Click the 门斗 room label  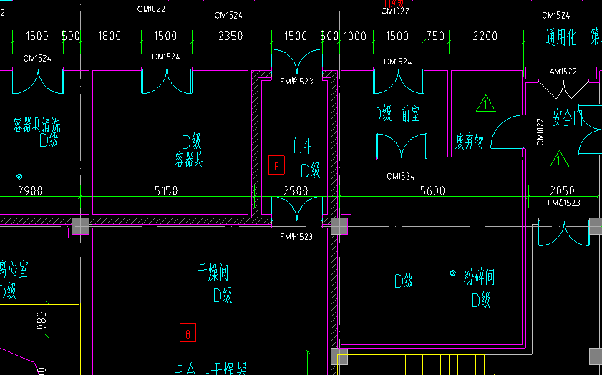(302, 146)
